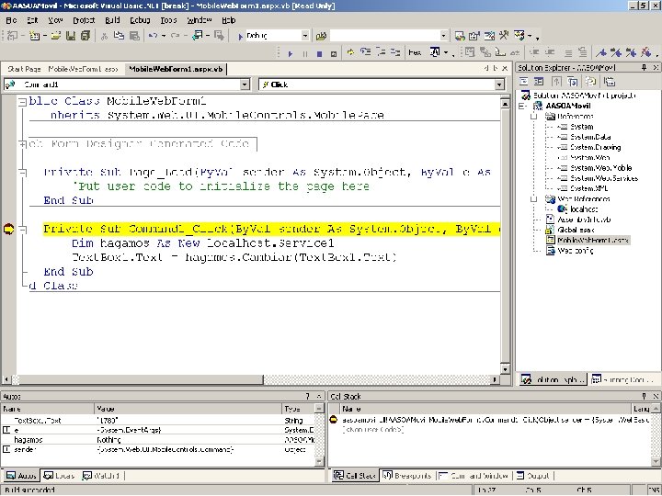Click the TextBox1.Text value cell in Autos
The height and width of the screenshot is (496, 662).
(x=188, y=421)
